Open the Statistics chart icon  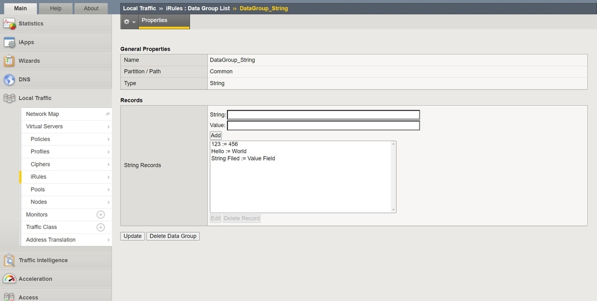(x=9, y=24)
